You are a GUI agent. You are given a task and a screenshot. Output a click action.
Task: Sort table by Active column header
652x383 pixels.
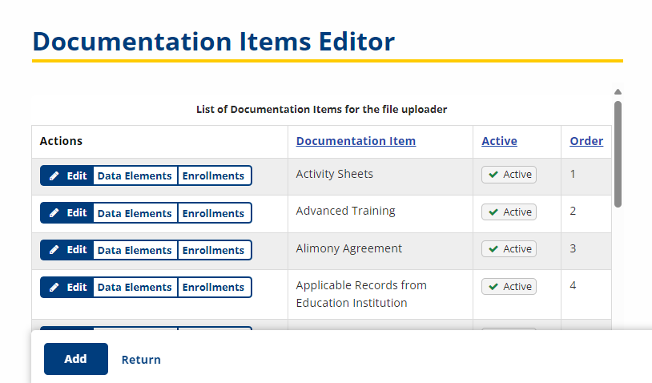pyautogui.click(x=499, y=141)
